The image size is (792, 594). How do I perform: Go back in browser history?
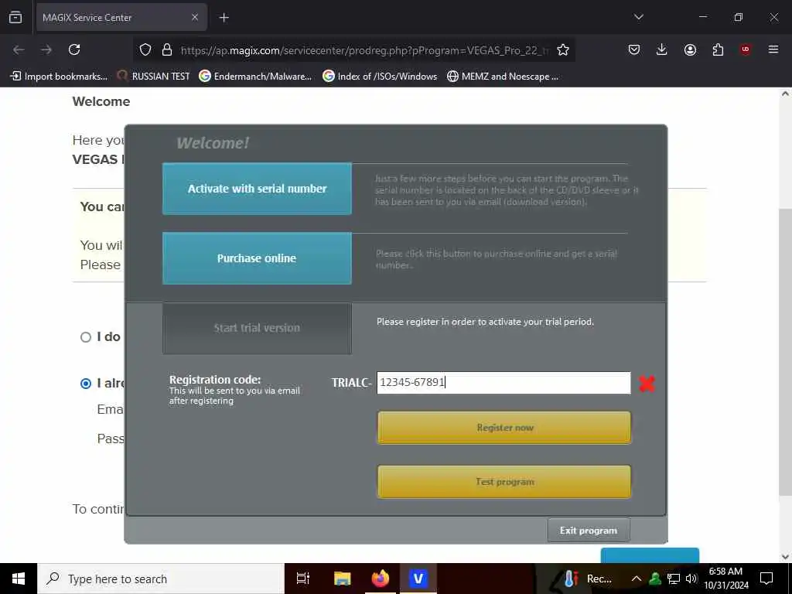point(19,49)
